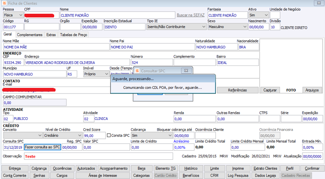This screenshot has width=325, height=179.
Task: Open the Ativo dropdown
Action: point(259,15)
